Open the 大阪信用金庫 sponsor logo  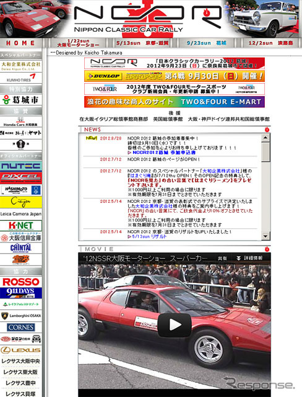(x=21, y=237)
